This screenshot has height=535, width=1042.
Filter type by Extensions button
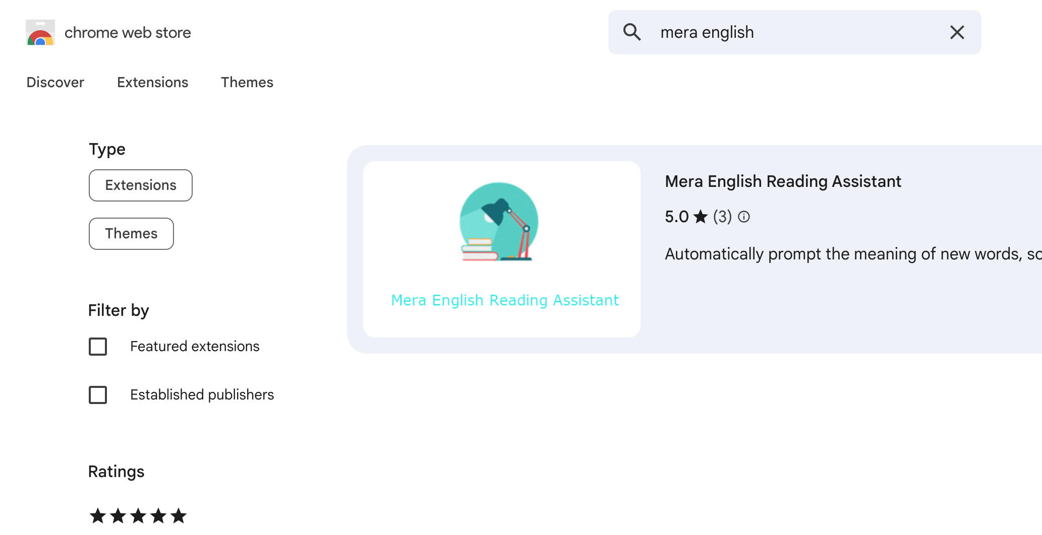pyautogui.click(x=140, y=185)
